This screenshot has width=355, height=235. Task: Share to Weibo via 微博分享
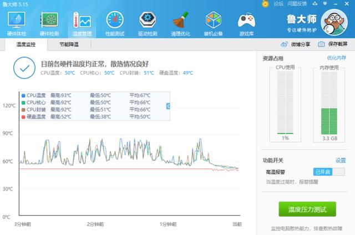pos(296,44)
